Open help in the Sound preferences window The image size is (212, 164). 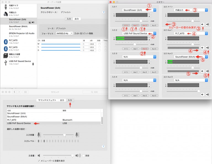(x=103, y=147)
